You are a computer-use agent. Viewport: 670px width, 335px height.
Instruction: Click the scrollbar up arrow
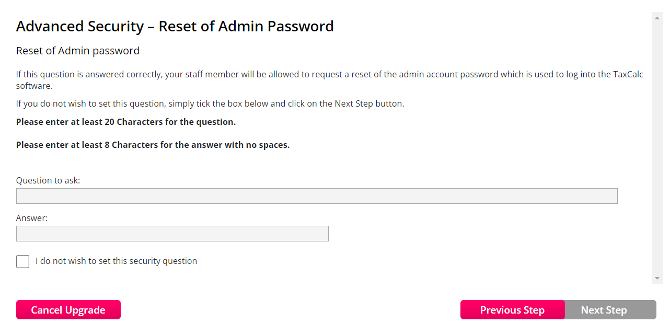[x=657, y=17]
